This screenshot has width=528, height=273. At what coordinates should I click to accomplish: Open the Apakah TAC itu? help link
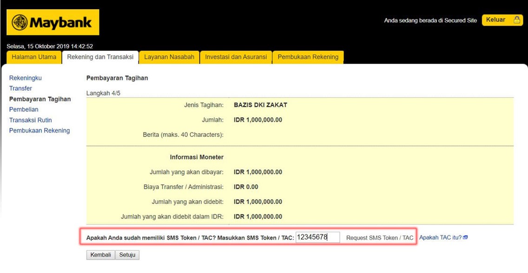pos(441,237)
